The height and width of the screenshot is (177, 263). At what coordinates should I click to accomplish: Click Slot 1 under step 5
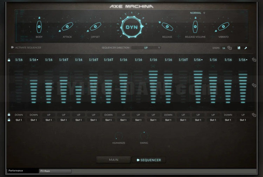point(79,120)
